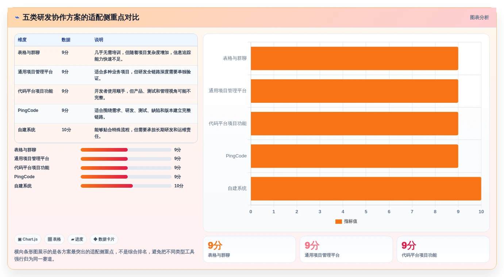Click the PingCode progress bar
Image resolution: width=504 pixels, height=277 pixels.
[126, 177]
